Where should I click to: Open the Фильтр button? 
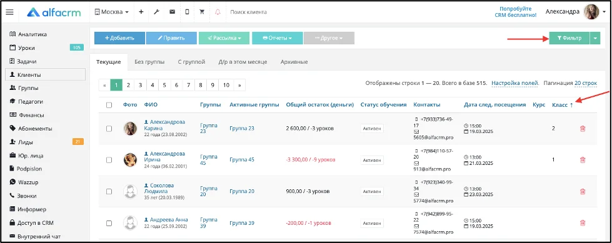pos(569,38)
